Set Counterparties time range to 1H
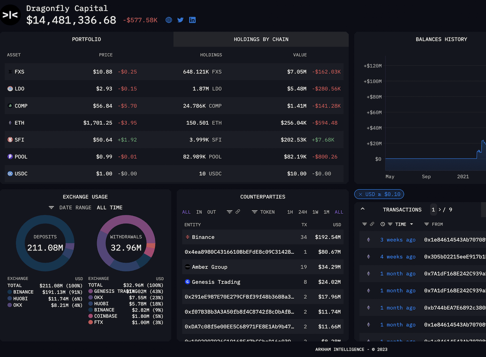The width and height of the screenshot is (486, 357). (x=290, y=212)
